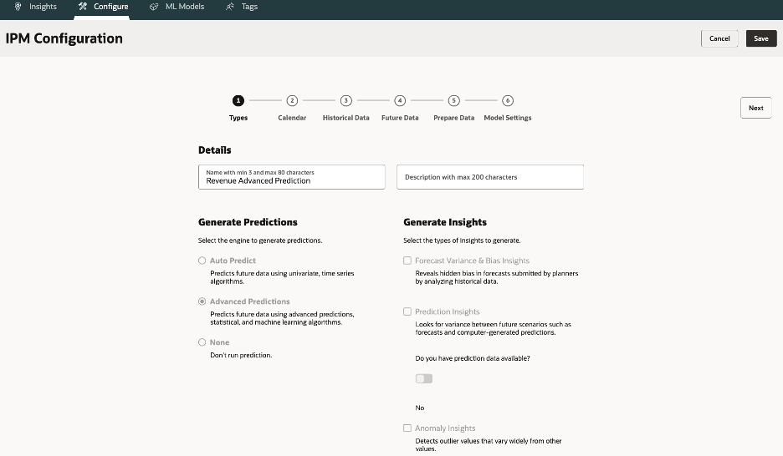Select the Auto Predict radio button
Viewport: 783px width, 456px height.
coord(202,261)
